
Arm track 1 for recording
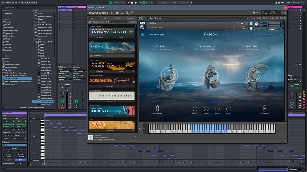click(x=62, y=108)
